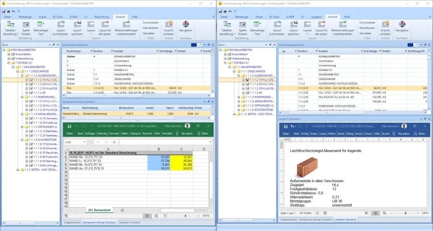This screenshot has width=433, height=231.
Task: Click the brick image in Word document
Action: pyautogui.click(x=307, y=166)
